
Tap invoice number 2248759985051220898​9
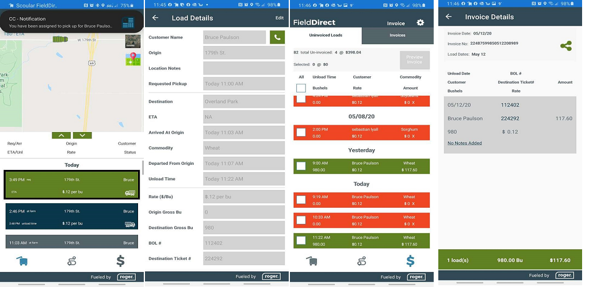[x=494, y=44]
